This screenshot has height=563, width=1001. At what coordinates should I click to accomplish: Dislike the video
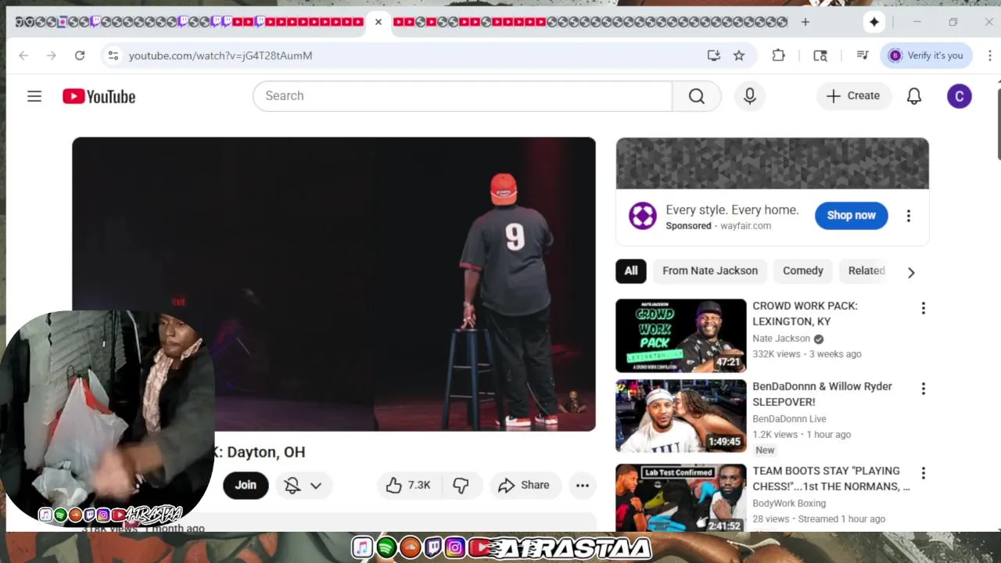coord(461,486)
